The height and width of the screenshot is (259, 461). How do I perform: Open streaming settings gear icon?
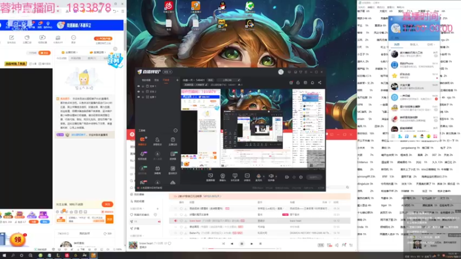301,177
